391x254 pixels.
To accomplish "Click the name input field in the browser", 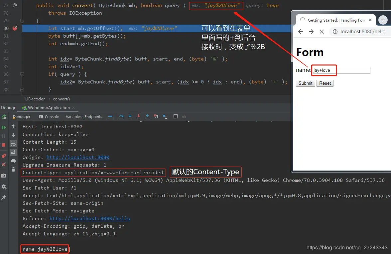I will [x=341, y=70].
